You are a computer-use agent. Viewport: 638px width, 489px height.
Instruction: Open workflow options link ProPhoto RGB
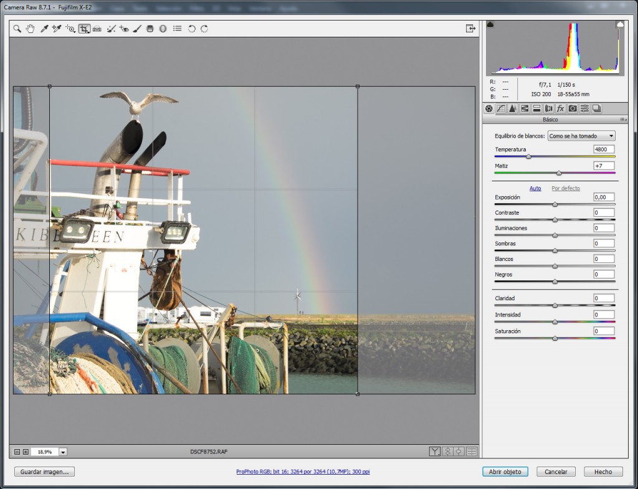(x=303, y=472)
